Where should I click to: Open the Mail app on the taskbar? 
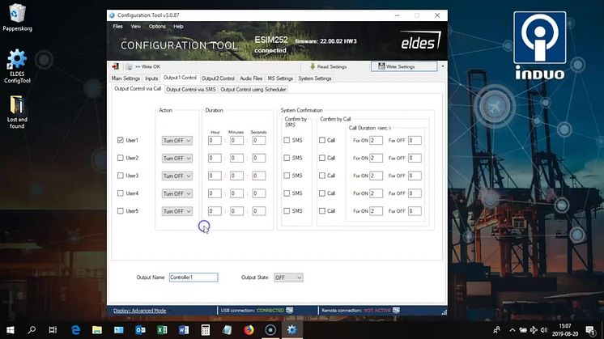[x=119, y=330]
